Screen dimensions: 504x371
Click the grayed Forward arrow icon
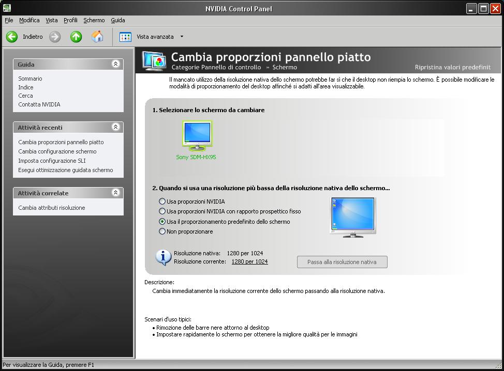(x=55, y=37)
